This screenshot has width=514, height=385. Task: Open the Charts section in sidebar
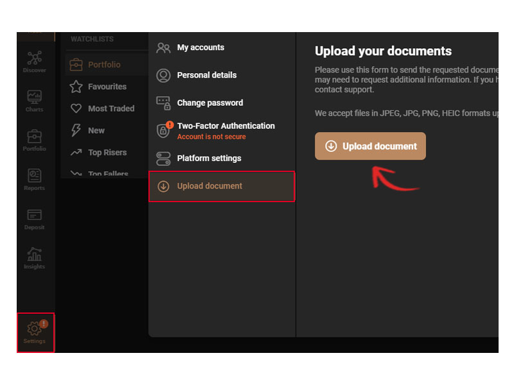[x=35, y=101]
